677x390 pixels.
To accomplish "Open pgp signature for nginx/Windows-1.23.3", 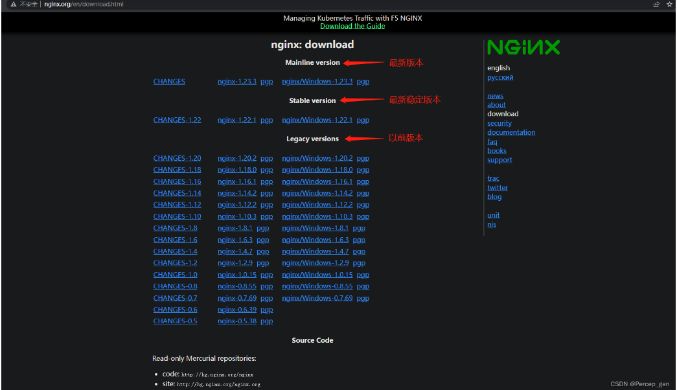I will pyautogui.click(x=363, y=82).
